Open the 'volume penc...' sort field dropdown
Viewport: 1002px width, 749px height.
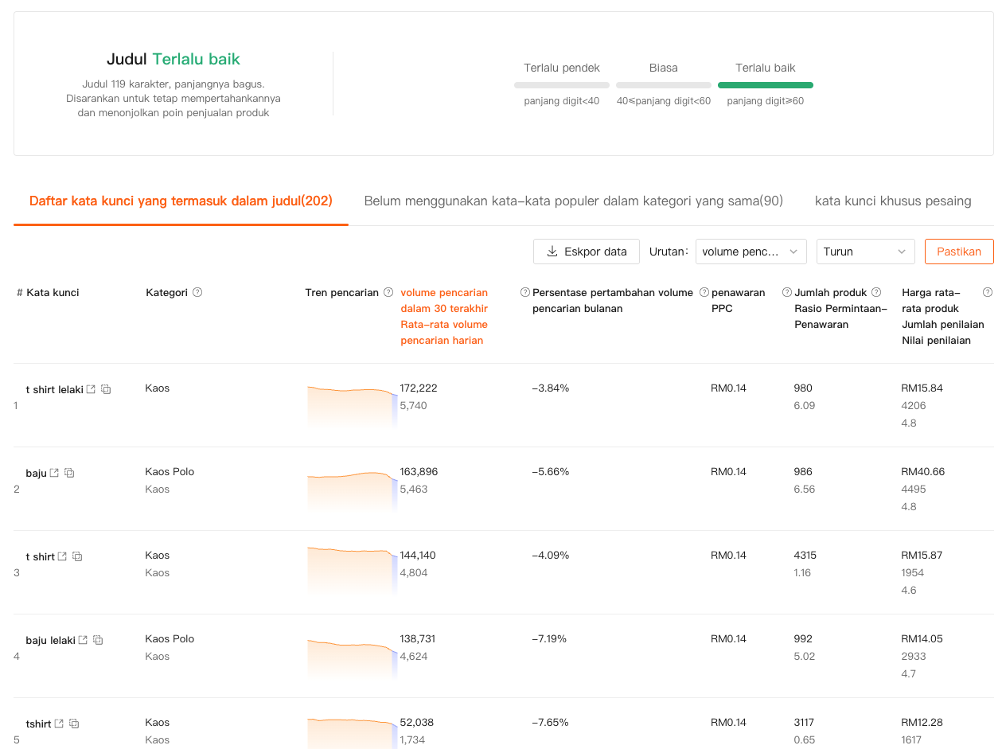[751, 252]
